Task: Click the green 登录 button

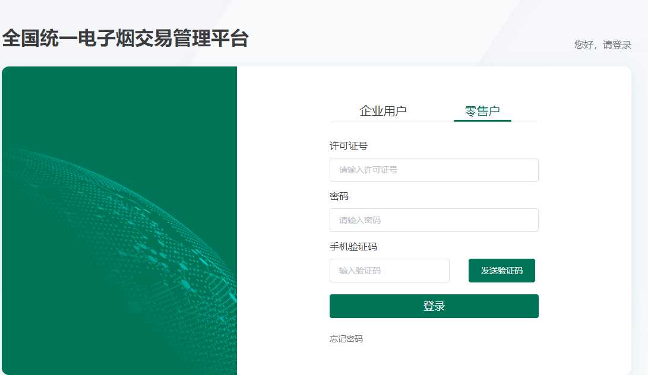Action: click(x=434, y=306)
